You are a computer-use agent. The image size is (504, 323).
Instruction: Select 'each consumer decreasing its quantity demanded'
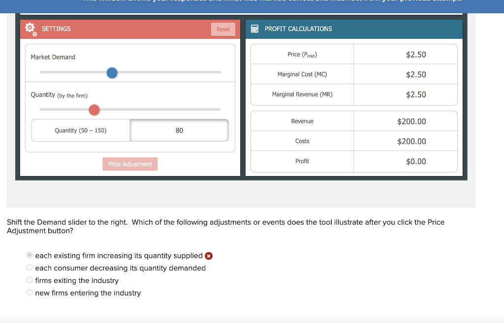(x=30, y=267)
